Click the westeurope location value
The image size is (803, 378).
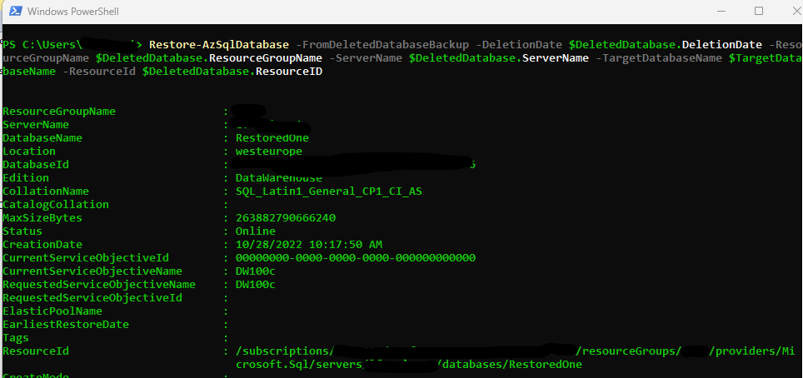pos(269,151)
